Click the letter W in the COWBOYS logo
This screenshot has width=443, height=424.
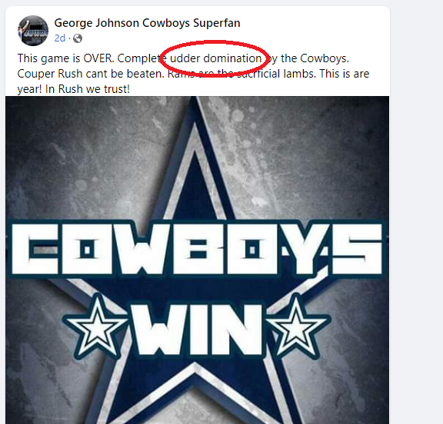[140, 249]
